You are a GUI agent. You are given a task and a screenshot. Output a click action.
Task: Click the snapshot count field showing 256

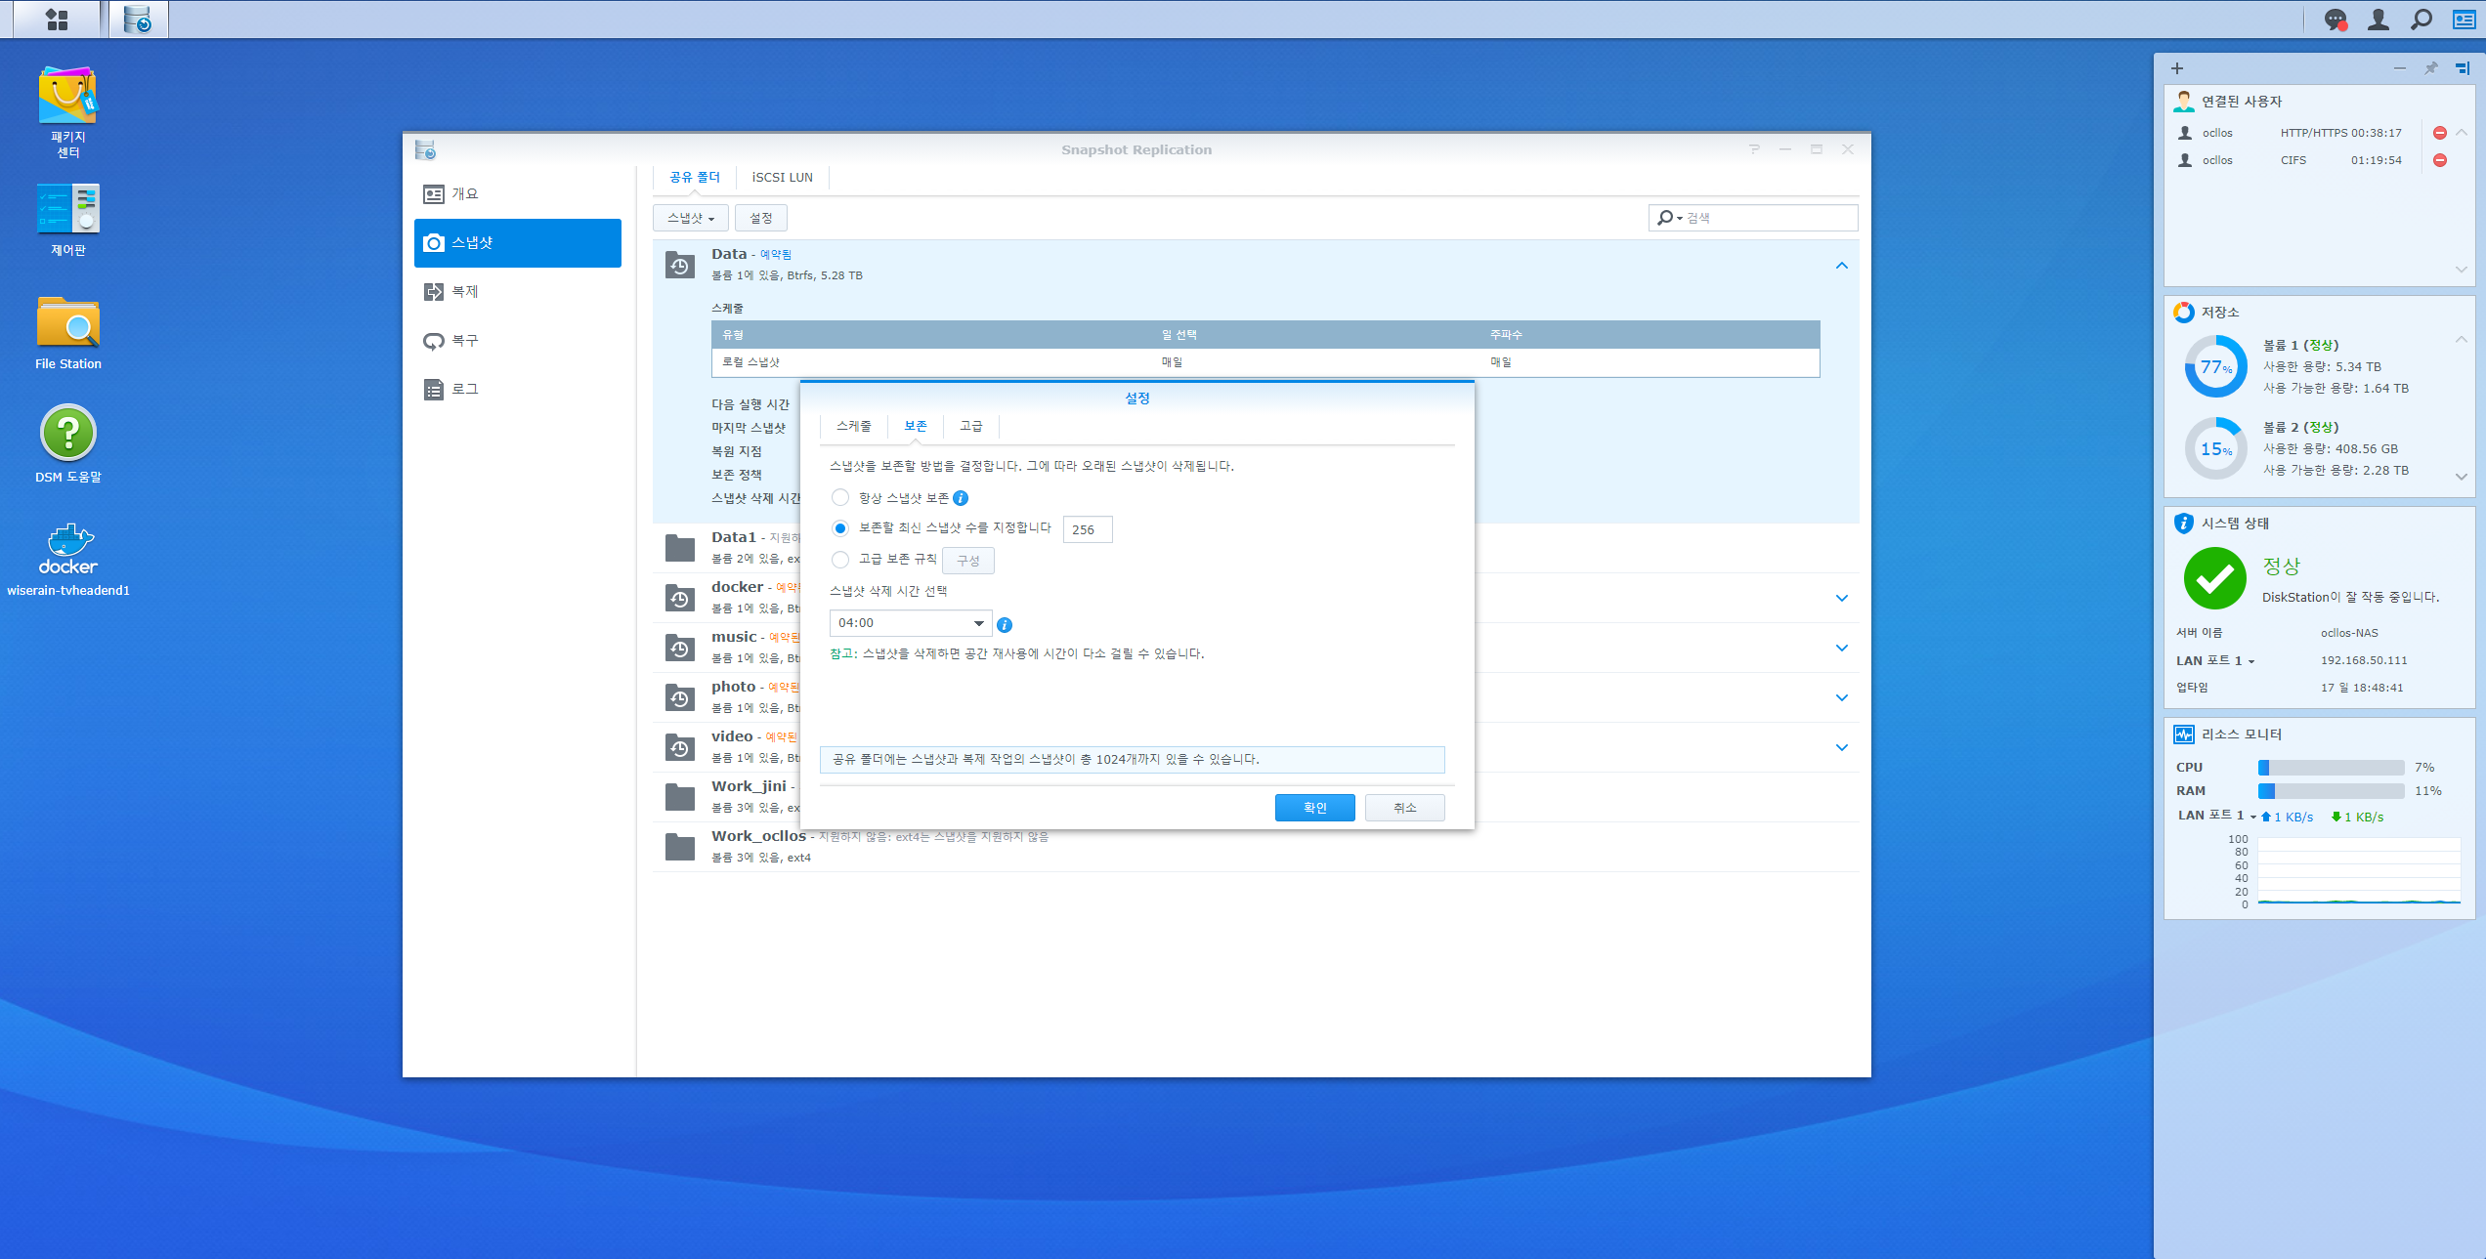tap(1087, 529)
